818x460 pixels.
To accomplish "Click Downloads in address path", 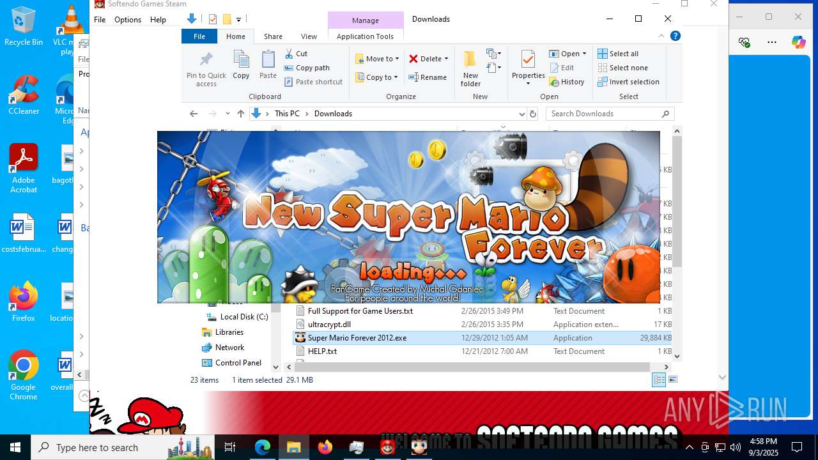I will click(333, 114).
